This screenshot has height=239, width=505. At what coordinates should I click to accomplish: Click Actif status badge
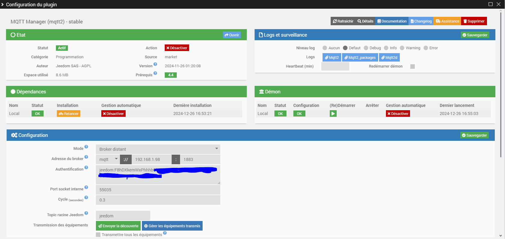pyautogui.click(x=62, y=48)
